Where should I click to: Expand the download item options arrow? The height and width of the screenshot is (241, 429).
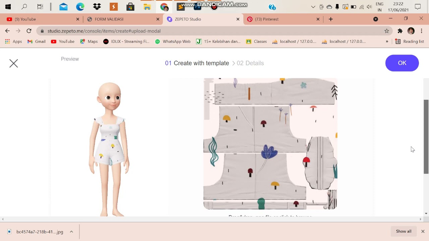pyautogui.click(x=71, y=232)
